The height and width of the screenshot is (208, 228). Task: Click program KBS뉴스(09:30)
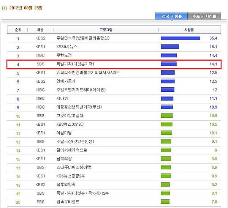[70, 124]
